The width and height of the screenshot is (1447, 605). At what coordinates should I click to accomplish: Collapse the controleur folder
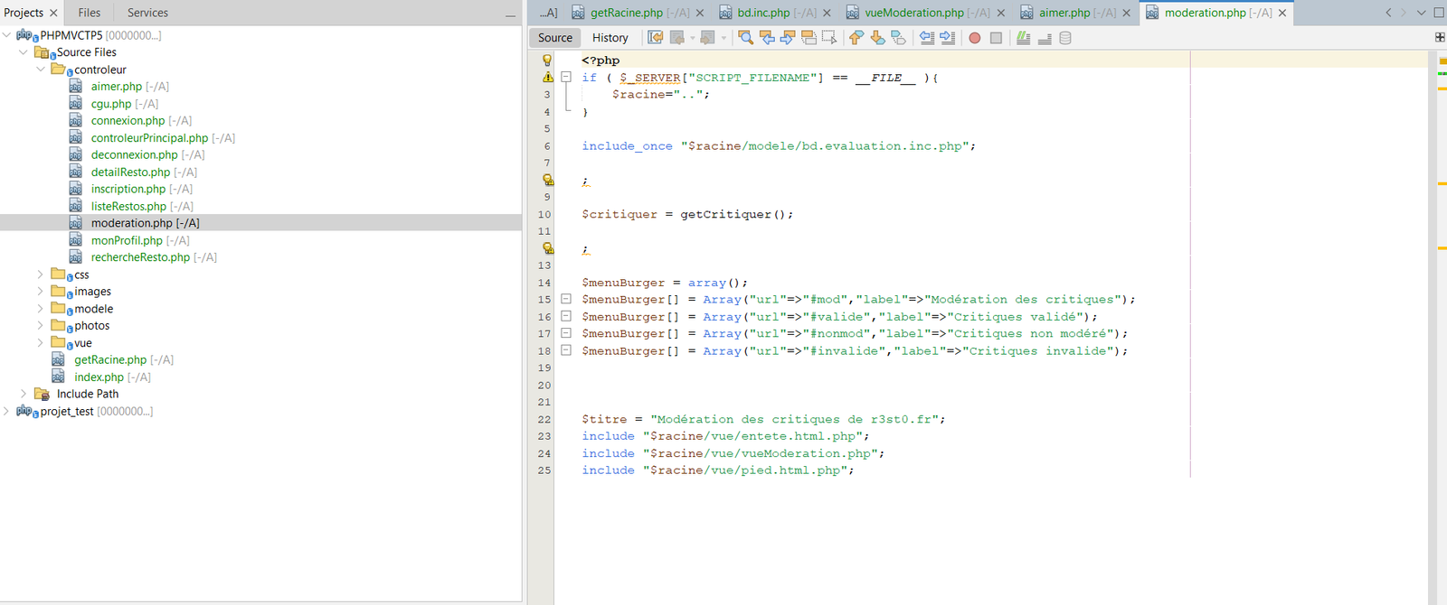[40, 70]
